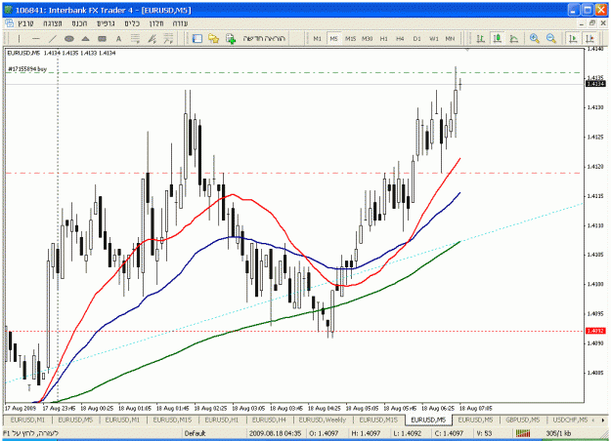
Task: Select the ellipse shape tool
Action: 69,38
